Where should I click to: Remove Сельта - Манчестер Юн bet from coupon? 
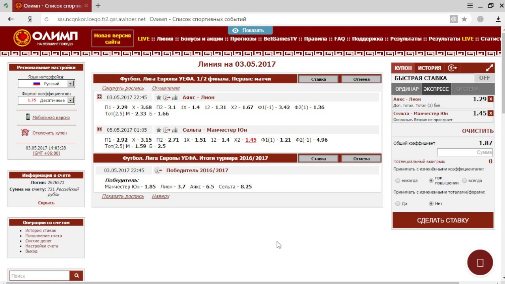point(490,113)
